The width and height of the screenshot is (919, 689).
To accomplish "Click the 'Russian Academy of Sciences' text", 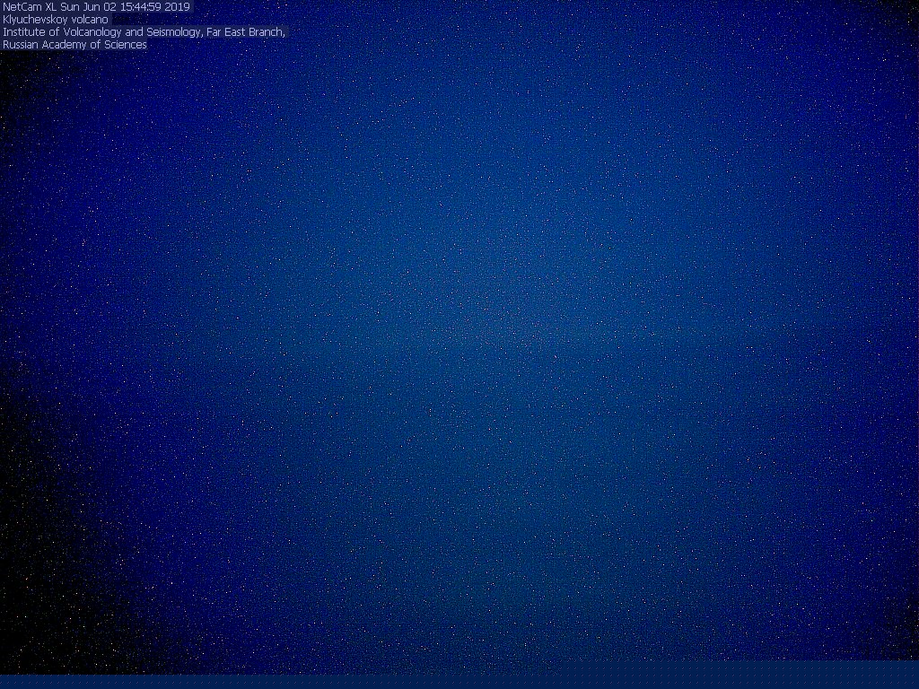I will click(x=75, y=45).
